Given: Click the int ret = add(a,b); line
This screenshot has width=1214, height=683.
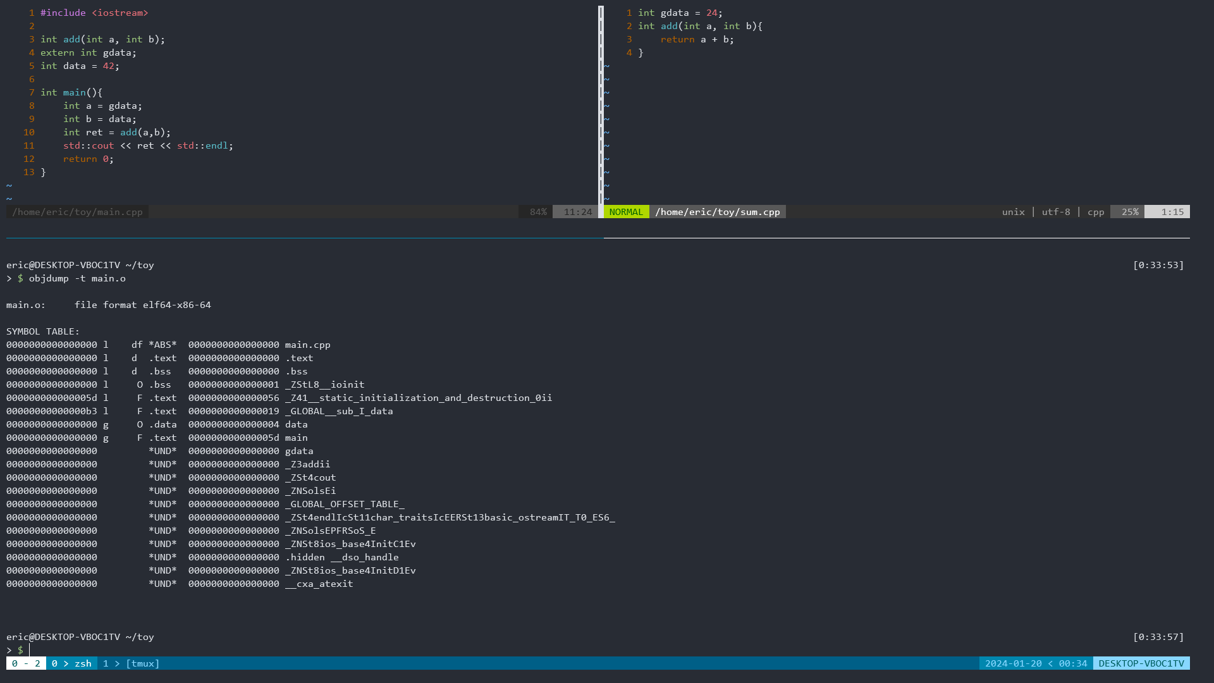Looking at the screenshot, I should coord(117,132).
